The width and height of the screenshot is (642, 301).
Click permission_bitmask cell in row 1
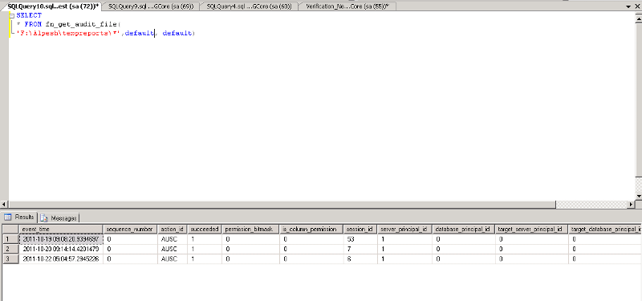point(250,238)
